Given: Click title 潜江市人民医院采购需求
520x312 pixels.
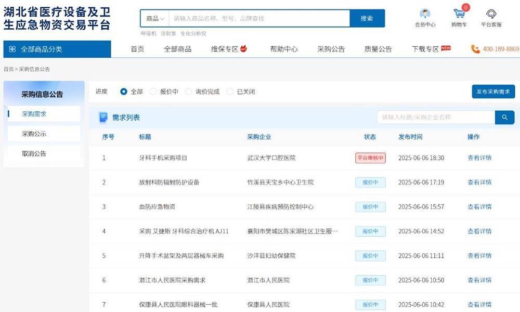Looking at the screenshot, I should click(x=172, y=280).
